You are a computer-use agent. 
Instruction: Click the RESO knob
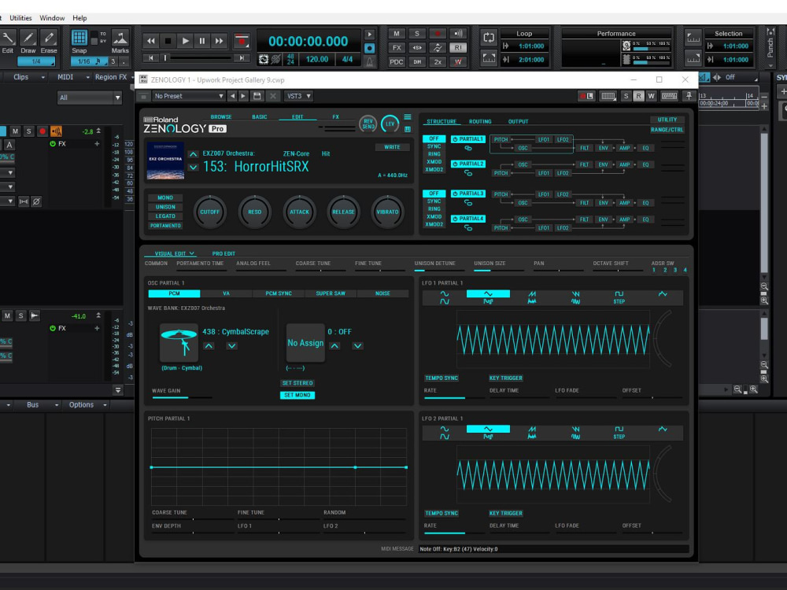254,212
